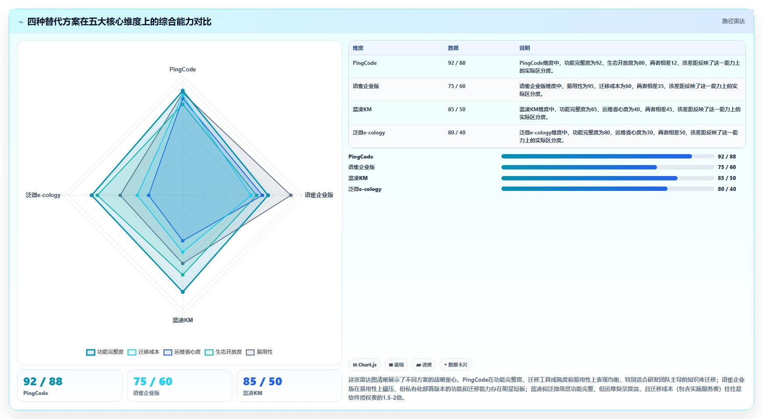Open the 85 / 50 蓝凌KM stat card
Viewport: 763px width, 419px height.
tap(289, 386)
